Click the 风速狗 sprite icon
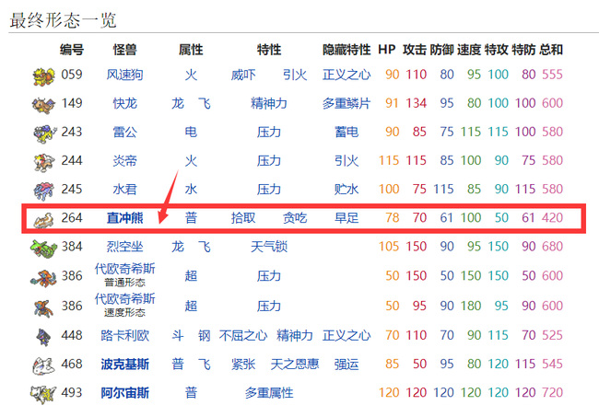 pyautogui.click(x=43, y=76)
